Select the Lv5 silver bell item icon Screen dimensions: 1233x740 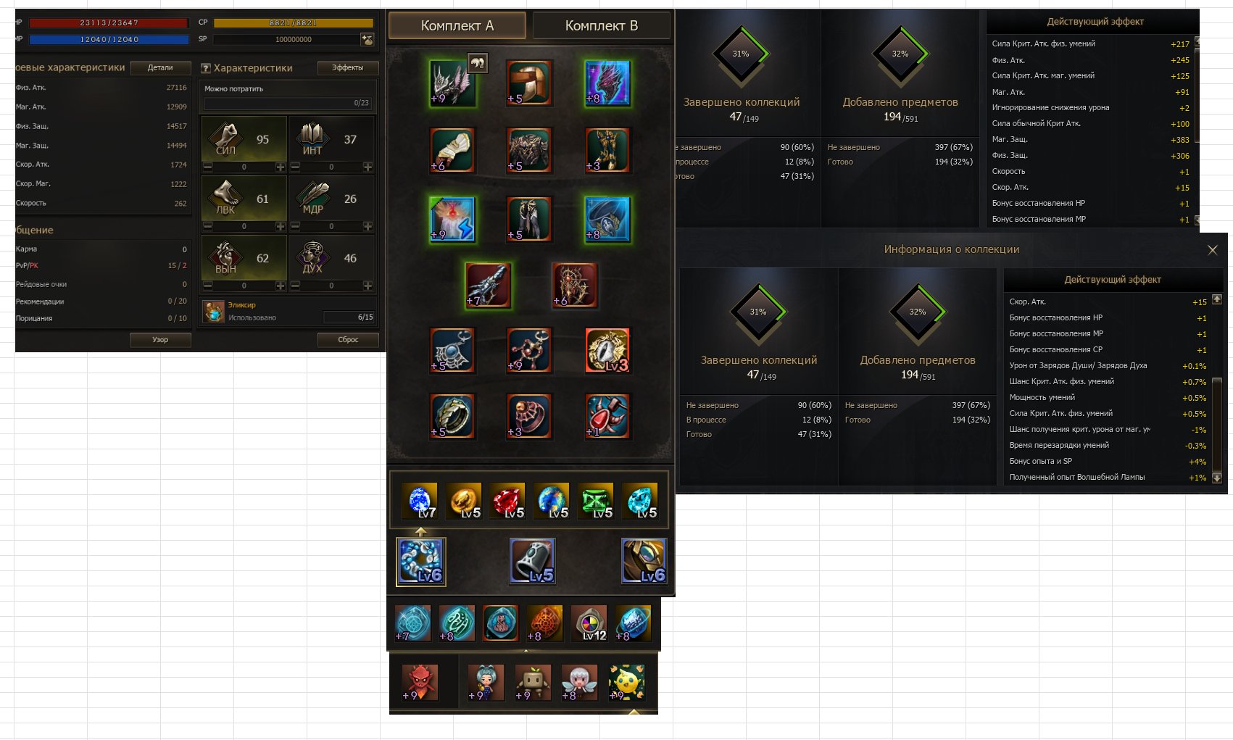point(532,561)
